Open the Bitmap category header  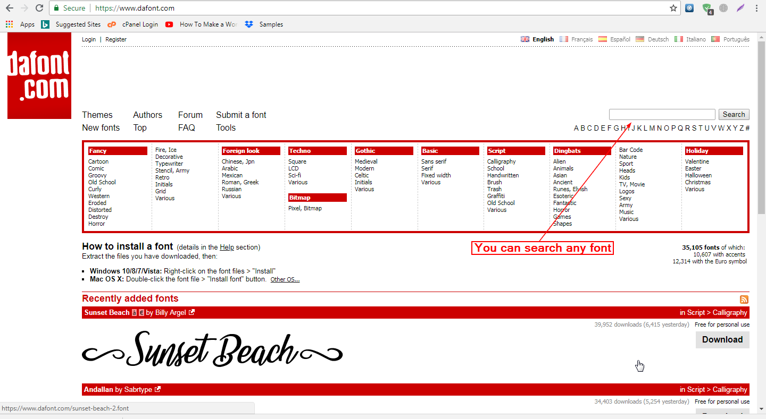click(x=317, y=198)
